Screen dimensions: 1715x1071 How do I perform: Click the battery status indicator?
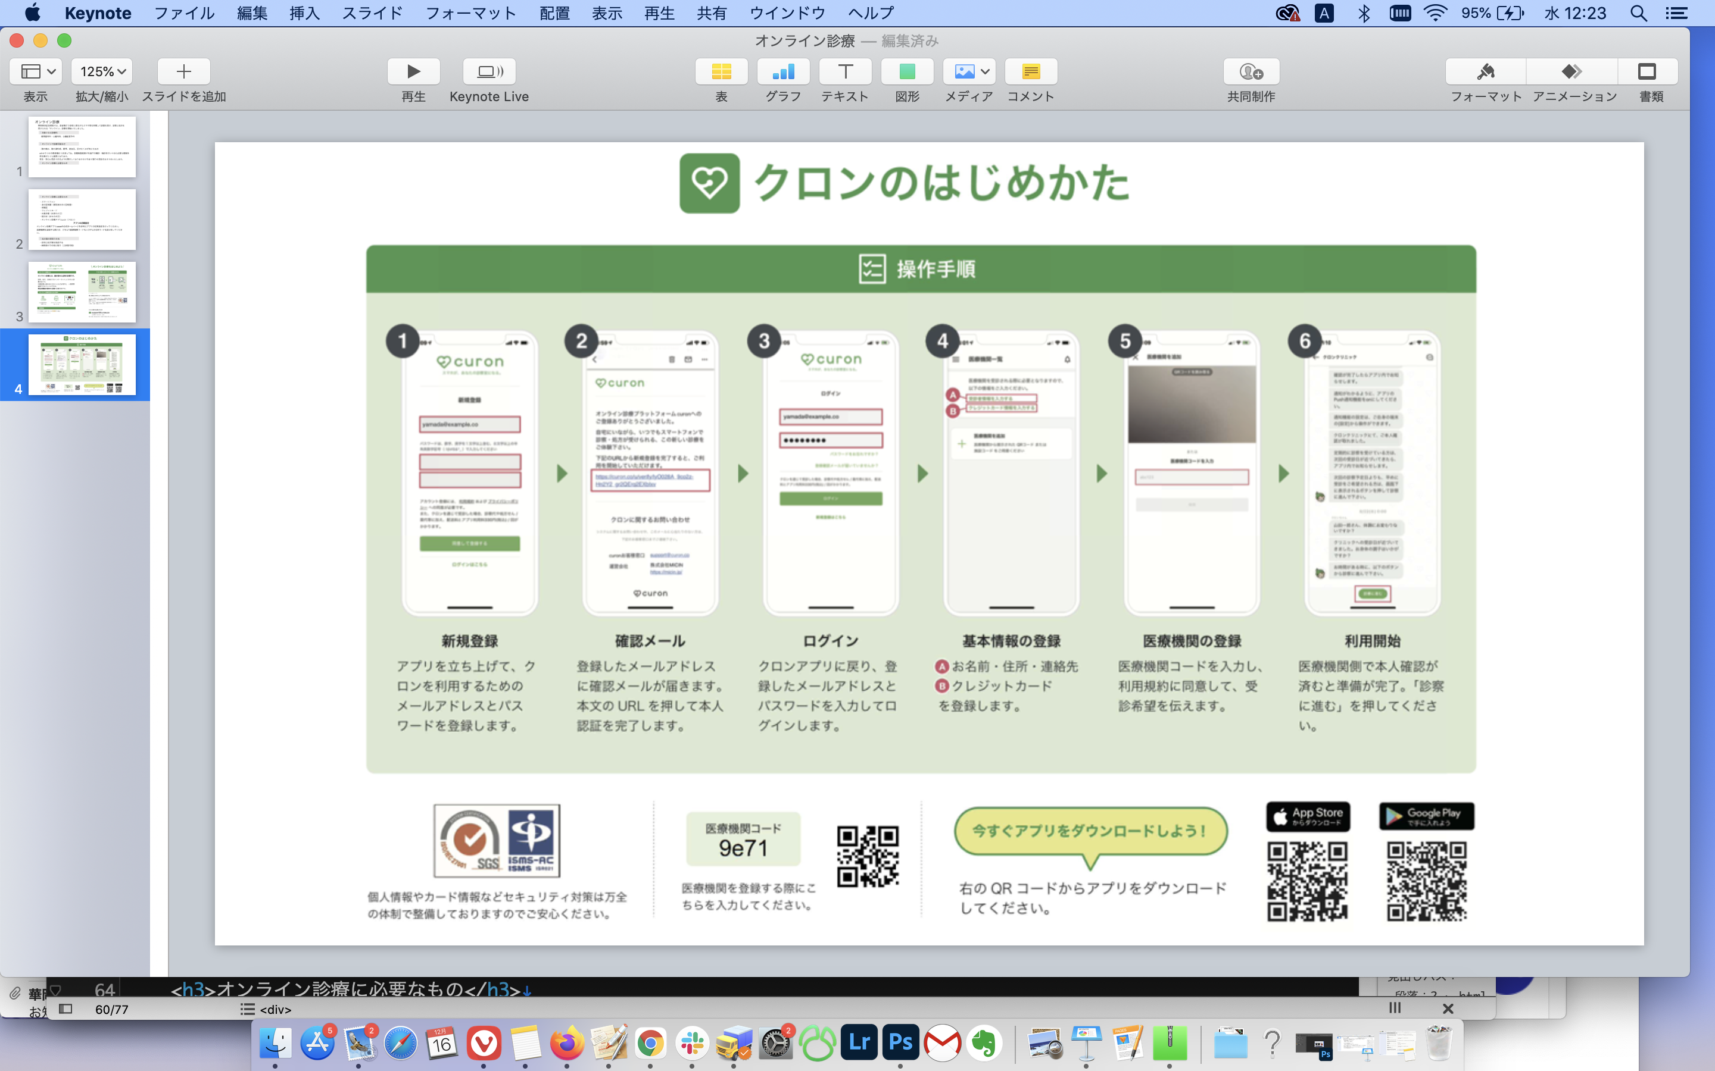[1492, 12]
